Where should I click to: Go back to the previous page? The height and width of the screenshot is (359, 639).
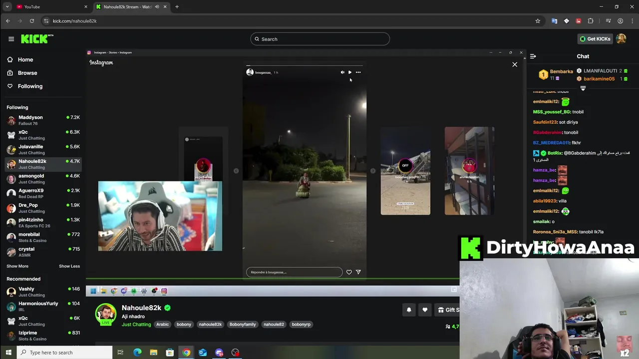[8, 21]
